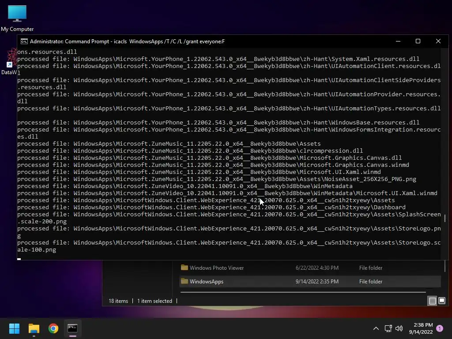
Task: Click the File folder type for WindowsApps
Action: point(371,282)
